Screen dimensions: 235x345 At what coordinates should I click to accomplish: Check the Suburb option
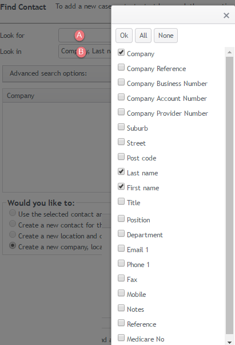(121, 127)
